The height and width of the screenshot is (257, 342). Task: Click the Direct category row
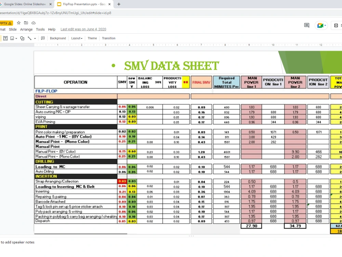tap(76, 96)
